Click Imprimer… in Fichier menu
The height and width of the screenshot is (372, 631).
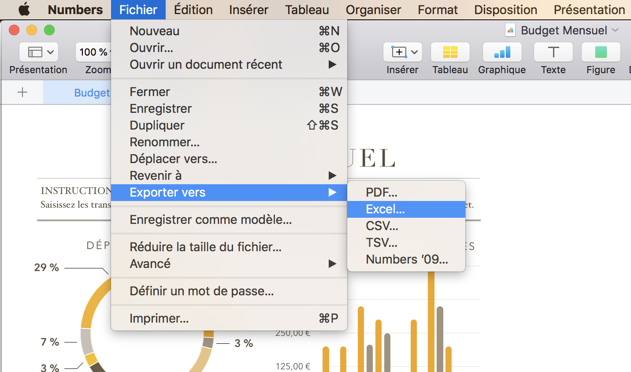pyautogui.click(x=159, y=319)
